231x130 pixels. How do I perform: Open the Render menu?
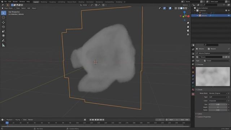tap(15, 1)
